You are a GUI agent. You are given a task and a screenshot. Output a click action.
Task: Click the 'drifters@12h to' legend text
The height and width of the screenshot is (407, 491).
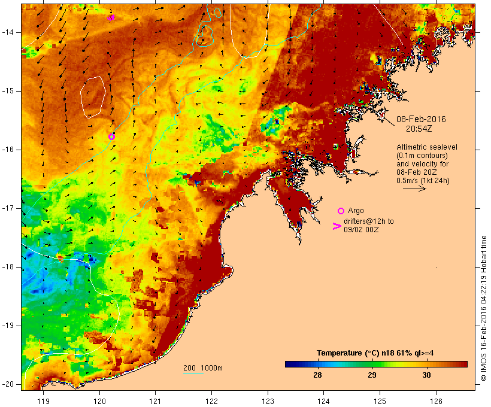point(369,221)
